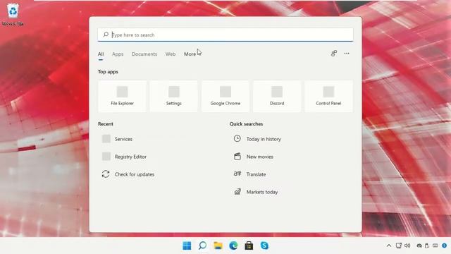
Task: Open the three-dot options menu
Action: pos(347,54)
